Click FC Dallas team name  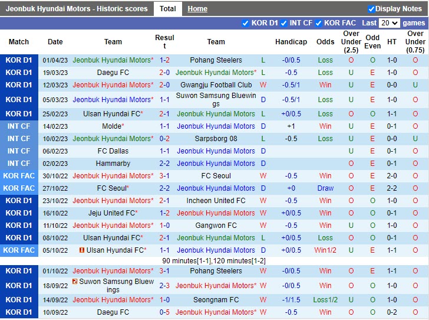coord(113,151)
